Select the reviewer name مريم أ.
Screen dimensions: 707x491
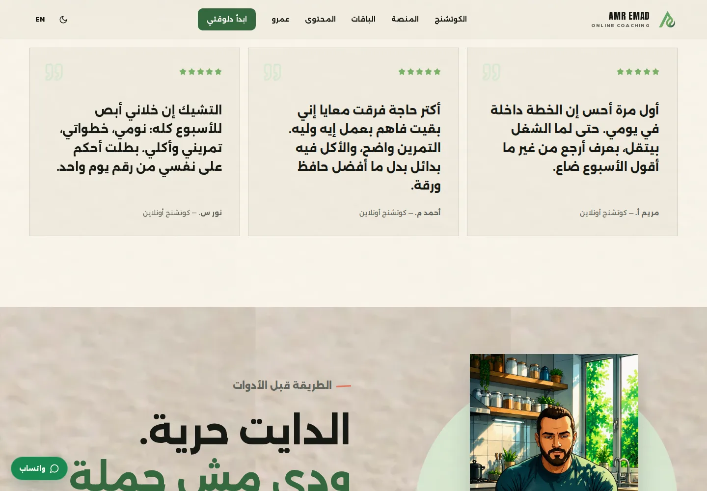coord(647,213)
